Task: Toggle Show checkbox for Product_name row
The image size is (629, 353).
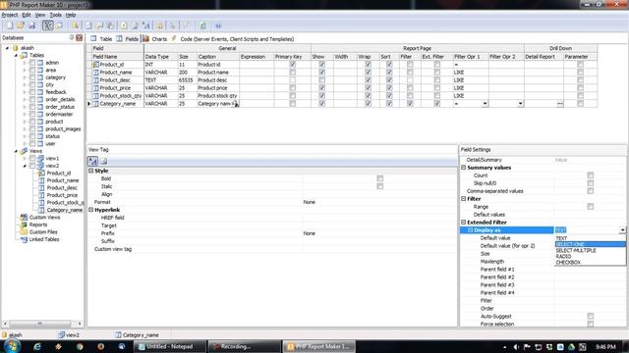Action: 321,73
